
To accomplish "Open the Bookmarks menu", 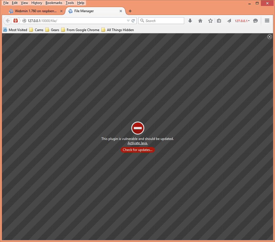I will point(54,3).
